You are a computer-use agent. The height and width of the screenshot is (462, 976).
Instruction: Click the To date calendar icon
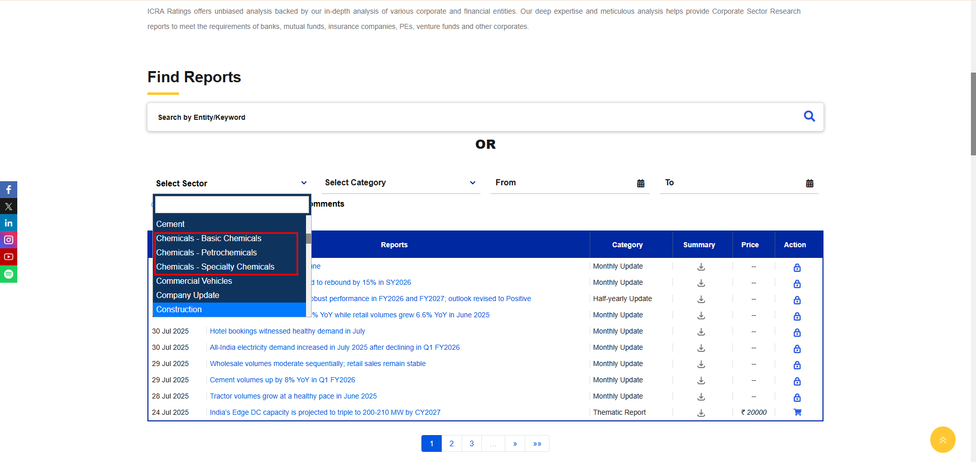[x=809, y=183]
